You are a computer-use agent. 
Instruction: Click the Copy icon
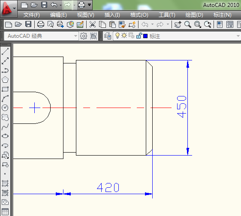[x=102, y=24]
